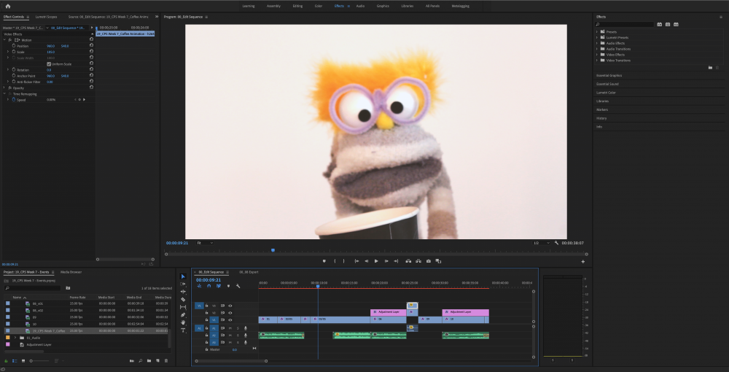Step forward one frame in Program monitor
Screen dimensions: 729x372
coord(386,261)
